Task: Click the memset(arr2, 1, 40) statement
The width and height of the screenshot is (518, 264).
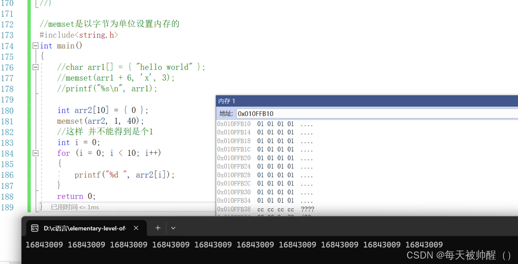Action: coord(100,121)
